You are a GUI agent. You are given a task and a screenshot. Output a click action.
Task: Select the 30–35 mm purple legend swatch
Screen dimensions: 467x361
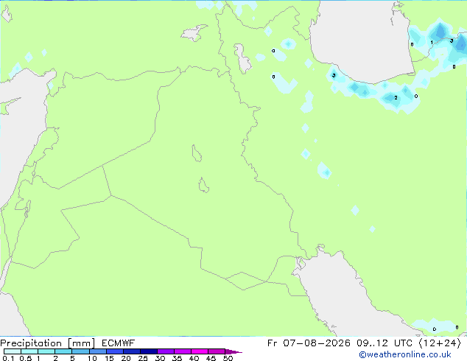[165, 351]
